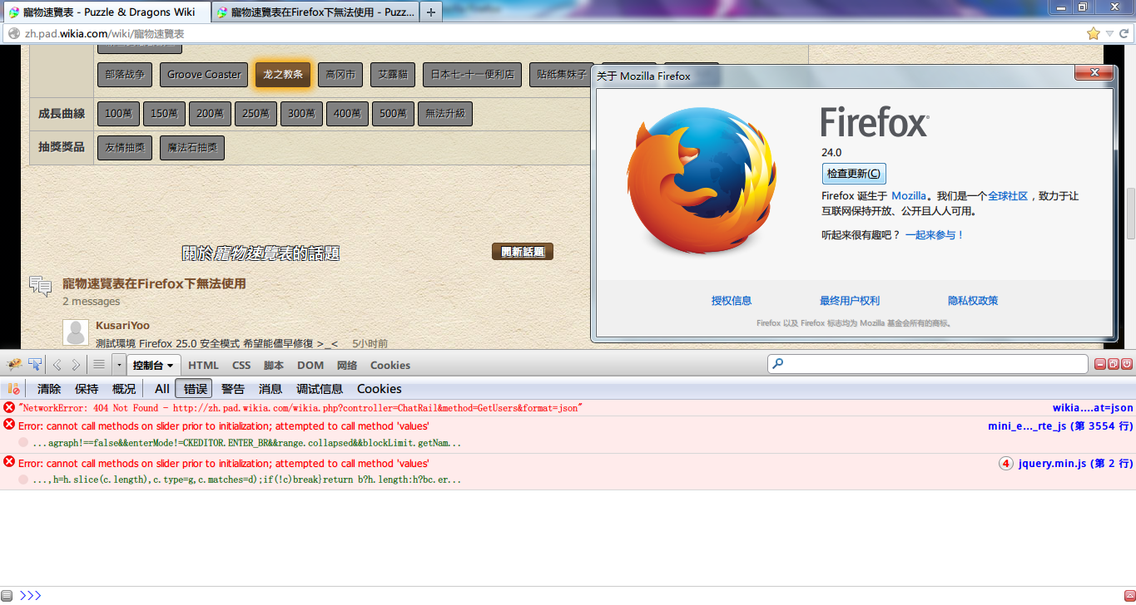This screenshot has height=605, width=1136.
Task: Minimize the Firebug panel with red minus icon
Action: (1100, 364)
